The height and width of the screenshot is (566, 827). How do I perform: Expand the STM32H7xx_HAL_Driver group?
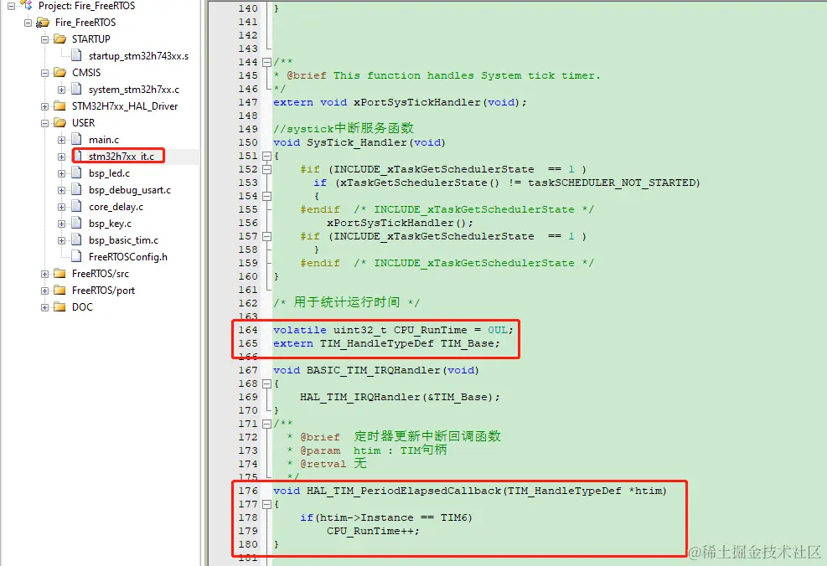point(45,106)
